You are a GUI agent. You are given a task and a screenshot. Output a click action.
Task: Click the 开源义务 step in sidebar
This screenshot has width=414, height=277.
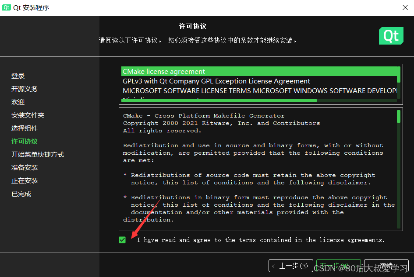click(x=25, y=89)
